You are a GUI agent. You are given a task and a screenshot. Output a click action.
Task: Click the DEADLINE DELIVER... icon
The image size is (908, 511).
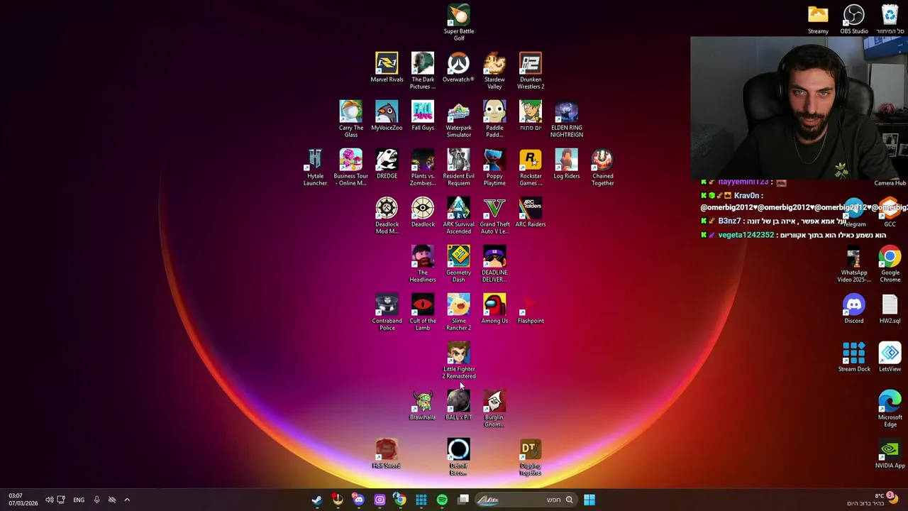pos(494,264)
